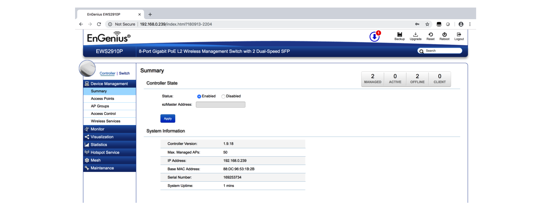Select the Enabled status radio button
This screenshot has height=212, width=545.
(199, 96)
